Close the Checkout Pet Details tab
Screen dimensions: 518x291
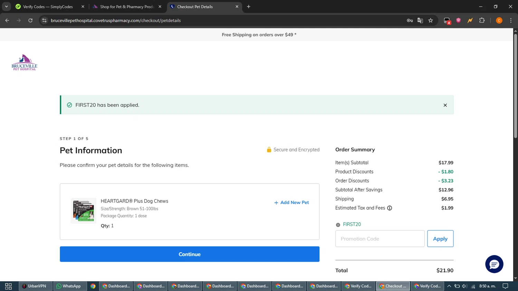click(237, 7)
